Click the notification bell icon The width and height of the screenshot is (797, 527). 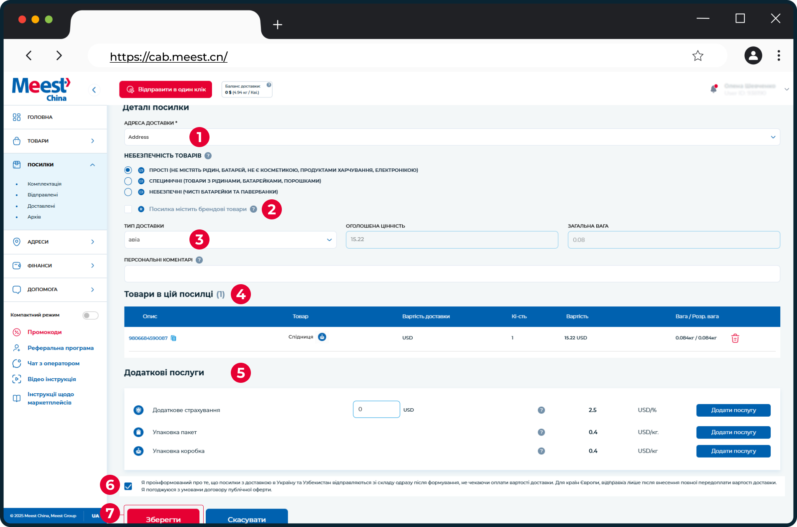tap(714, 89)
